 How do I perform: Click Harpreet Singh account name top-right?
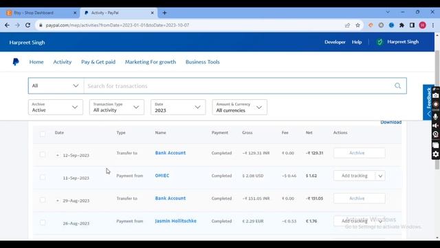tap(403, 42)
